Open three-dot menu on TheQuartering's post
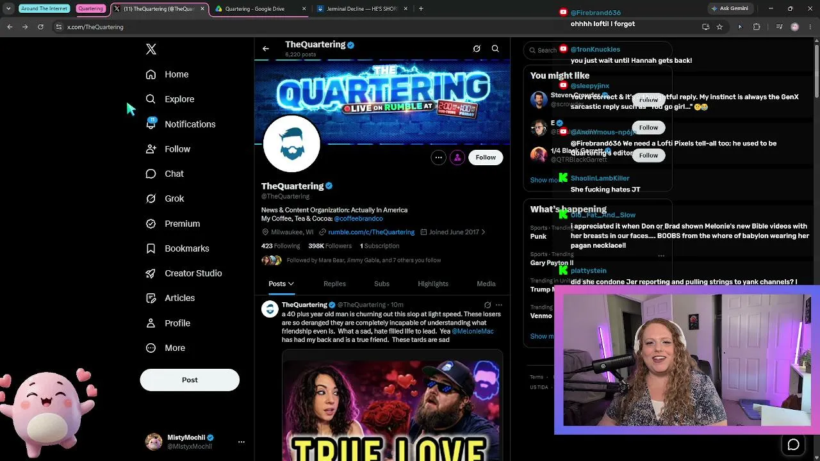The image size is (820, 461). tap(499, 305)
